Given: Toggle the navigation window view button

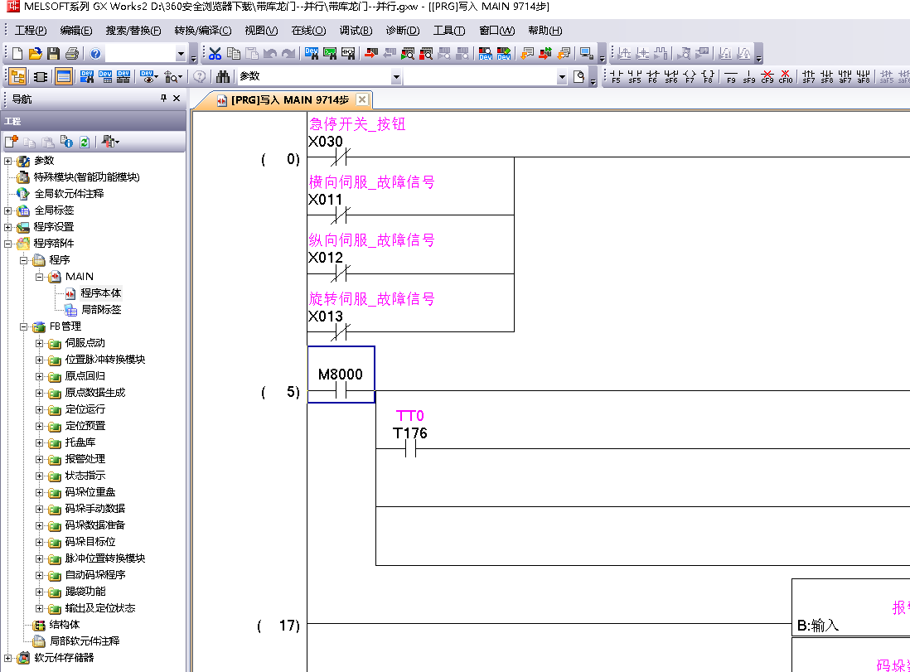Looking at the screenshot, I should 17,77.
